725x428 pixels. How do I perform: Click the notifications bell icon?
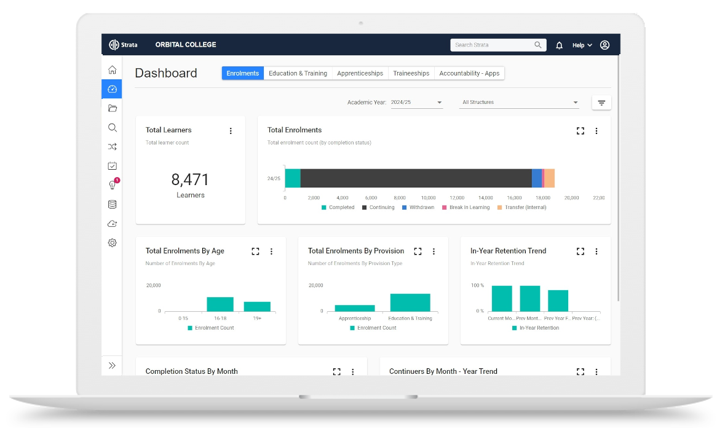click(x=559, y=46)
